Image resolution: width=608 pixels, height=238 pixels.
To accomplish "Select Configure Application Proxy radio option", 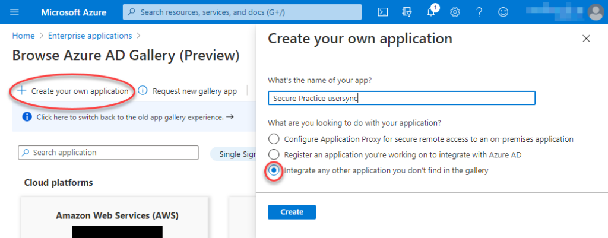I will pyautogui.click(x=273, y=139).
